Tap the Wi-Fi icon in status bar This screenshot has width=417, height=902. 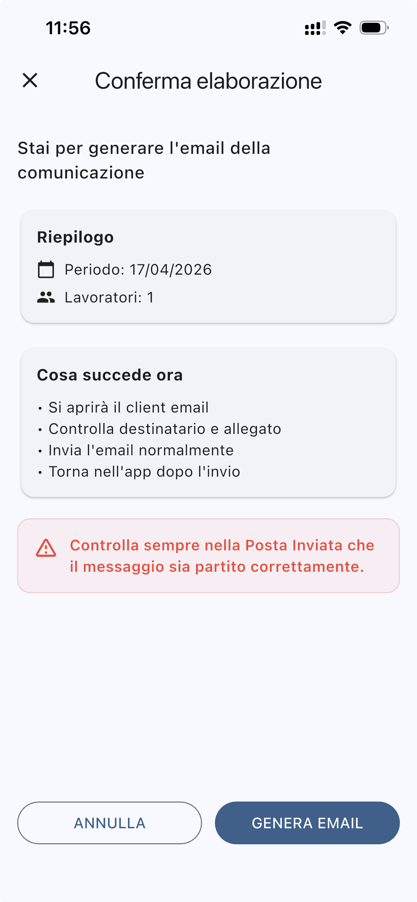tap(343, 28)
